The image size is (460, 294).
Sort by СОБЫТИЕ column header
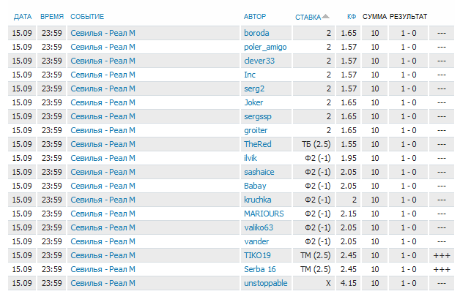pos(87,17)
